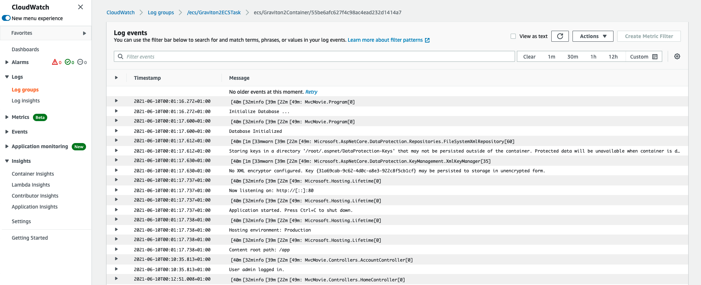Expand the Now listening on row
This screenshot has height=285, width=701.
pos(116,190)
